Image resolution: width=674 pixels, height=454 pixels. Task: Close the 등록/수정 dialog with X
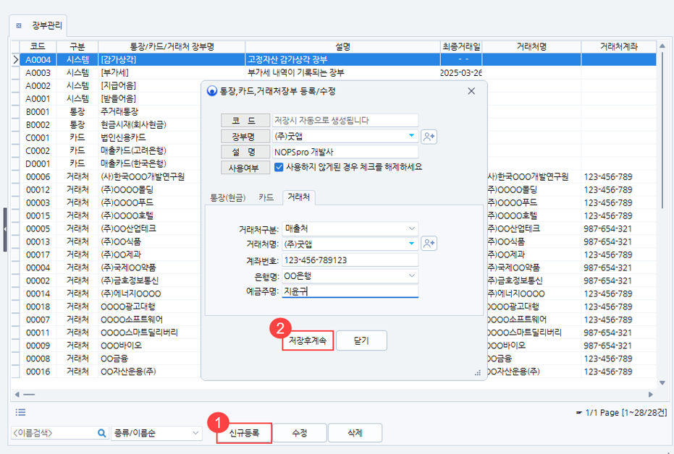click(471, 91)
